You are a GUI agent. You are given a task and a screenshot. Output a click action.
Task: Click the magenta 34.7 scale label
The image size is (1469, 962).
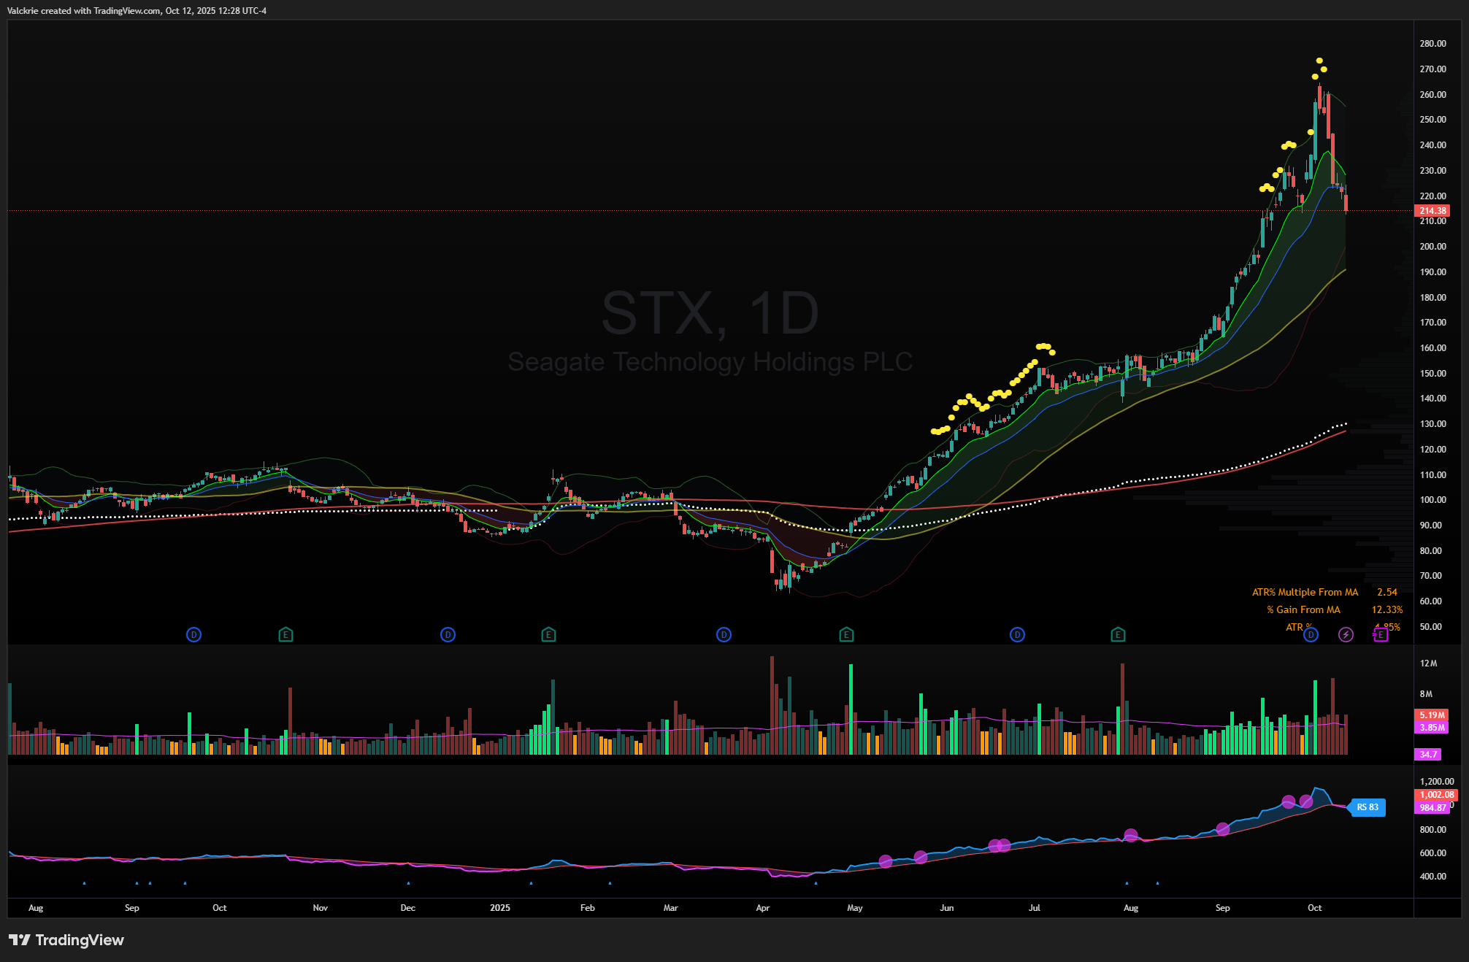tap(1428, 755)
